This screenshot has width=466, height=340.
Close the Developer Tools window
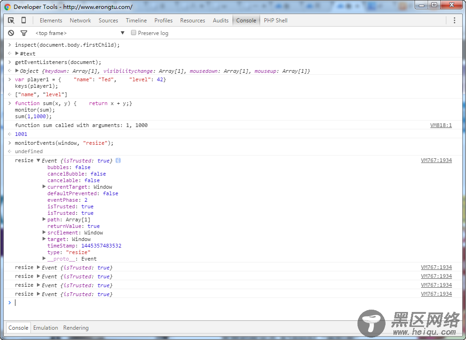click(x=452, y=5)
